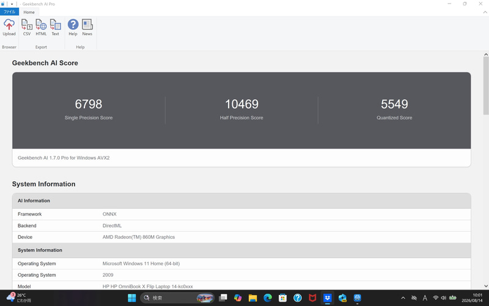489x306 pixels.
Task: Export results as Text
Action: point(55,28)
